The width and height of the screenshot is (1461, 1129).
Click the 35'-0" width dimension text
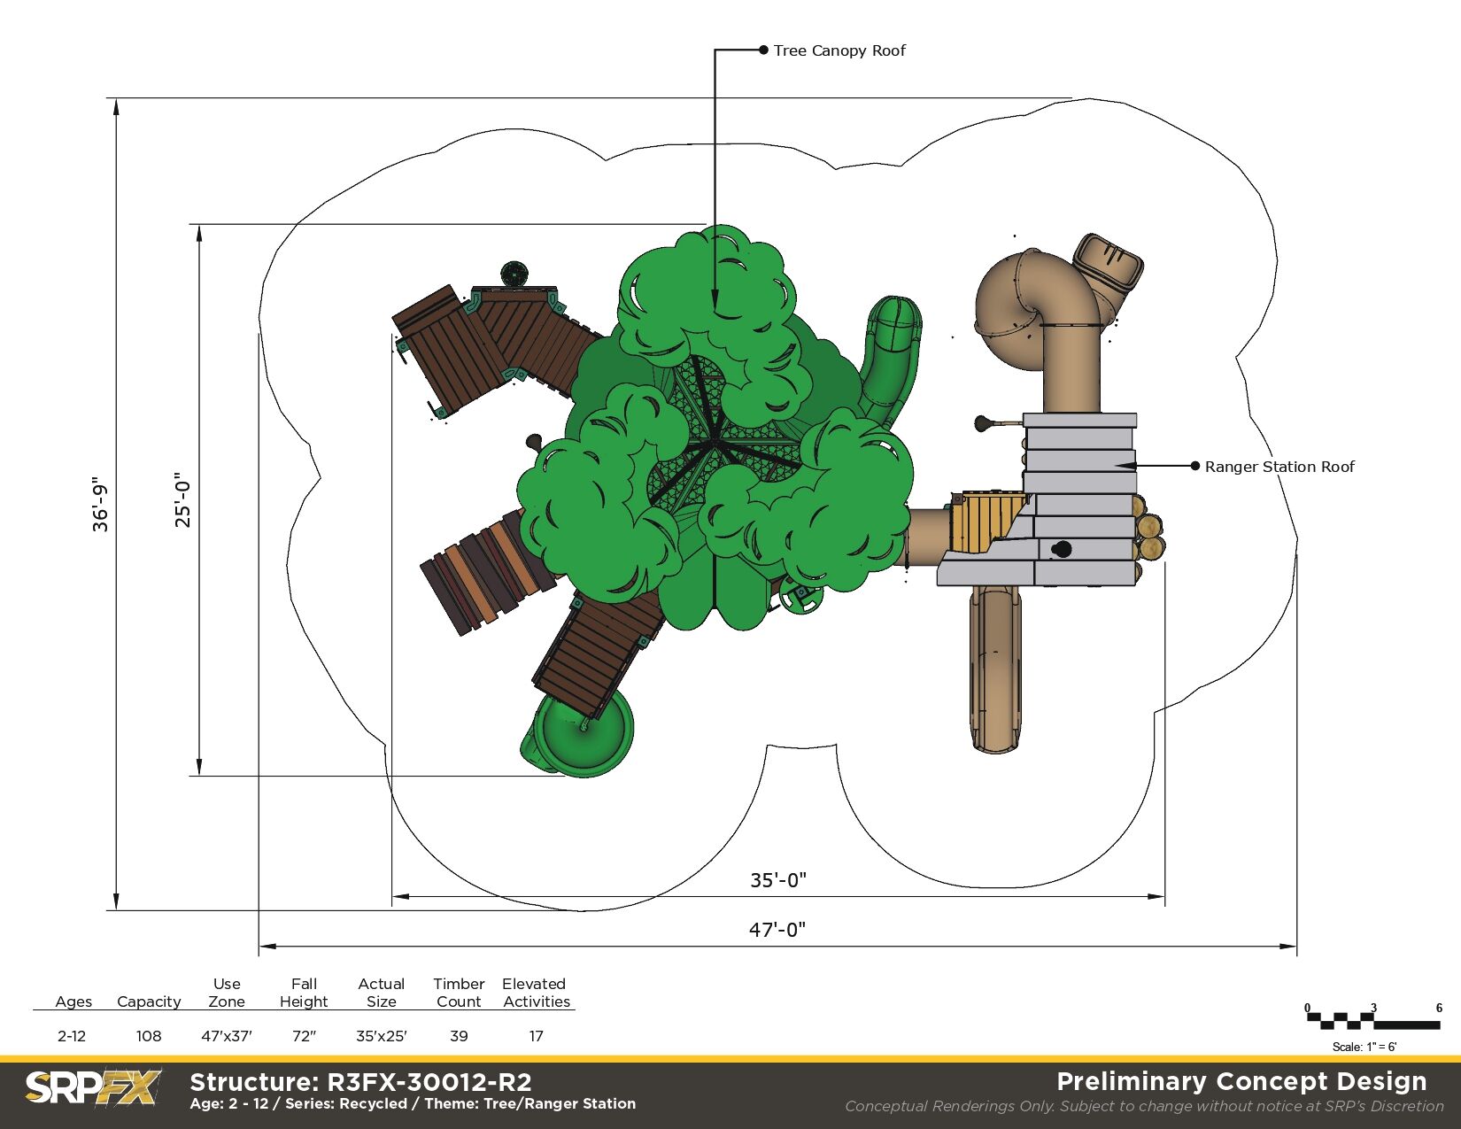pos(777,880)
